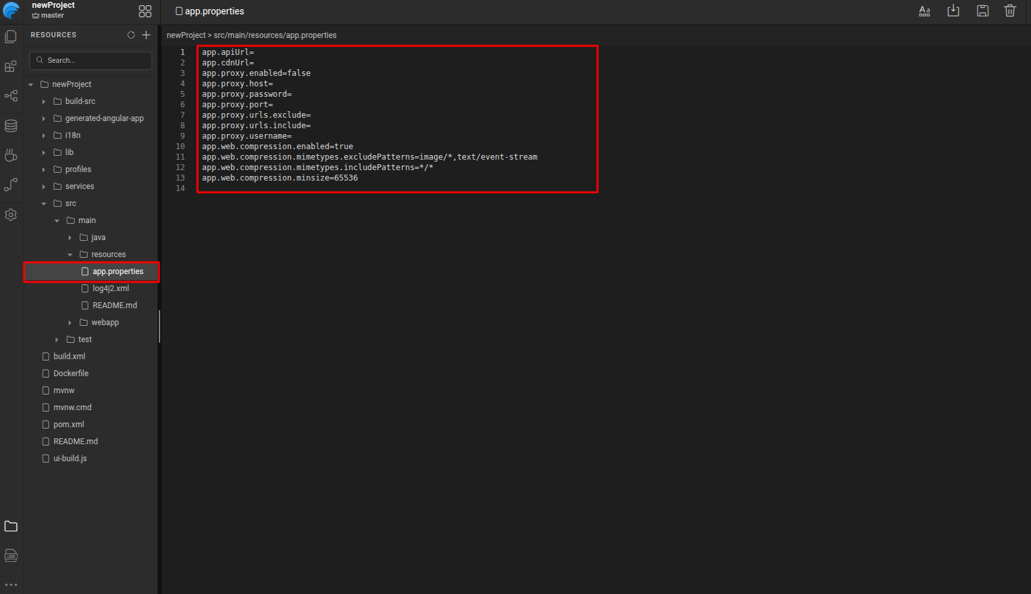Open the settings gear in left sidebar
This screenshot has width=1031, height=594.
pos(11,215)
